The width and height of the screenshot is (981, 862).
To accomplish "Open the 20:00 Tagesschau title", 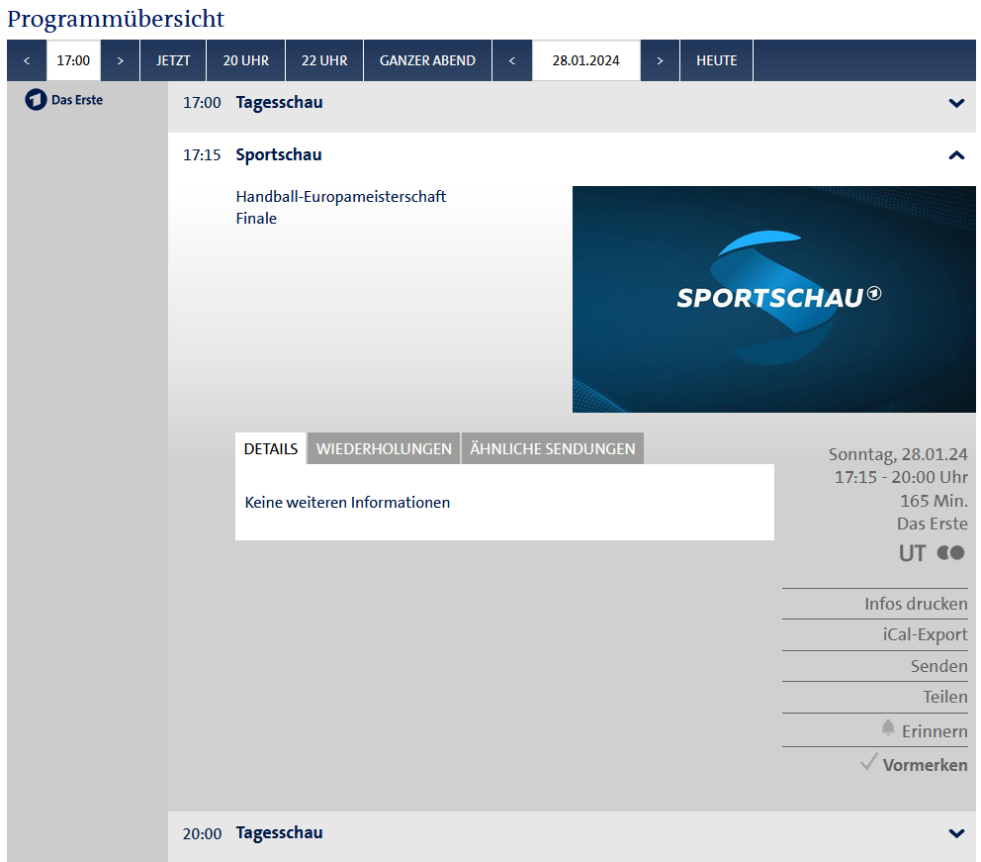I will (279, 833).
